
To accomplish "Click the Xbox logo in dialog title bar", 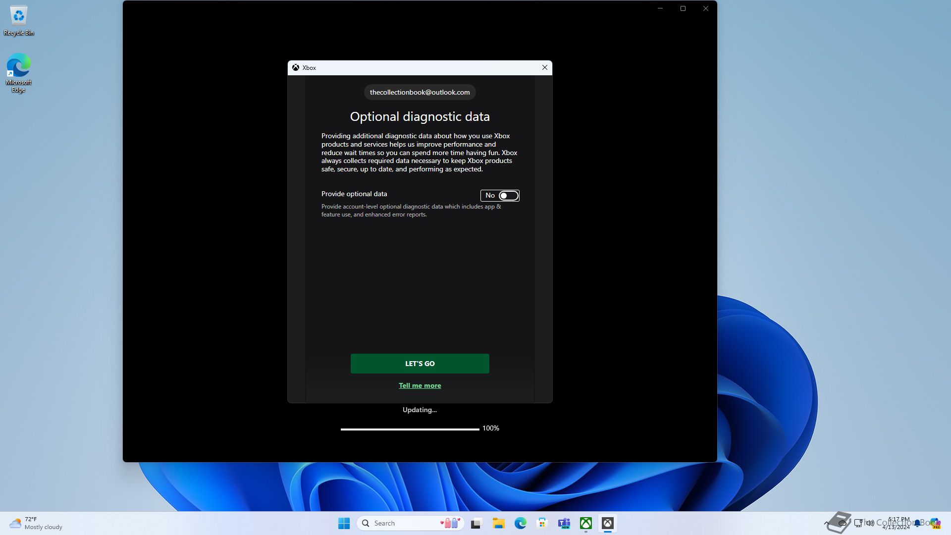I will [x=296, y=67].
